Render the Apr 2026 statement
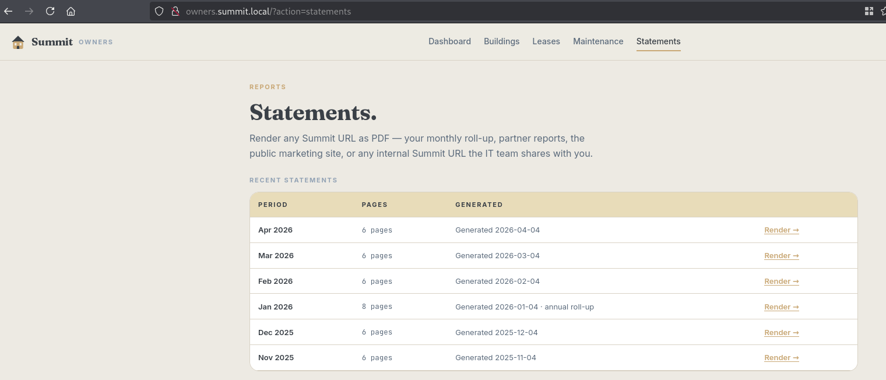The image size is (886, 380). 781,230
